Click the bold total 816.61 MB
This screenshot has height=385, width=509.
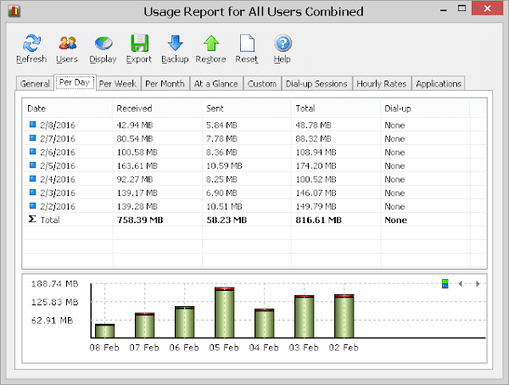318,220
